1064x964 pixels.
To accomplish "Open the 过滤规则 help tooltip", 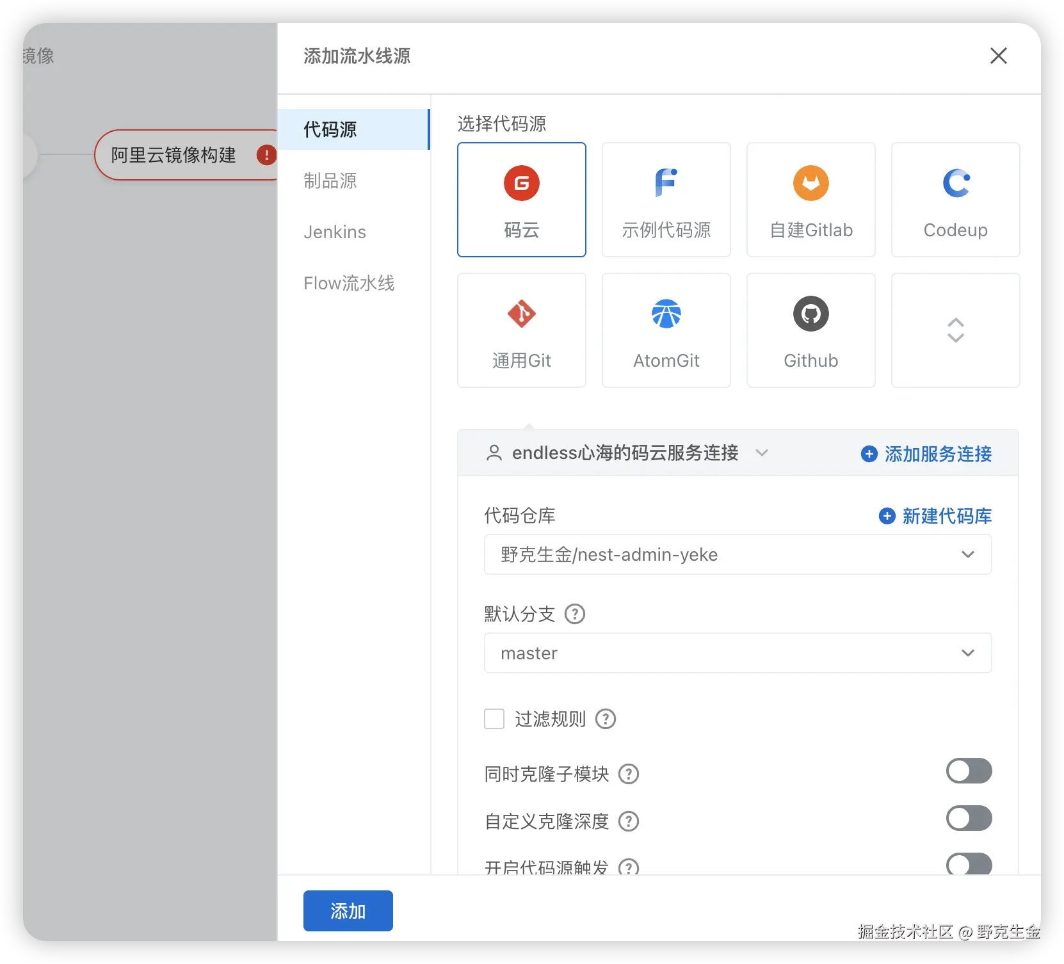I will click(x=606, y=719).
